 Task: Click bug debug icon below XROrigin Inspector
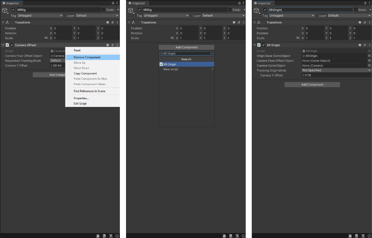[x=350, y=236]
